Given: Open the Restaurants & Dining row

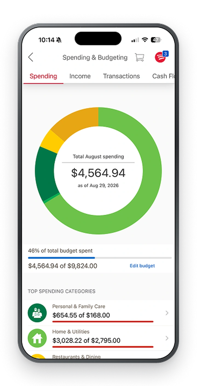Looking at the screenshot, I should 98,356.
